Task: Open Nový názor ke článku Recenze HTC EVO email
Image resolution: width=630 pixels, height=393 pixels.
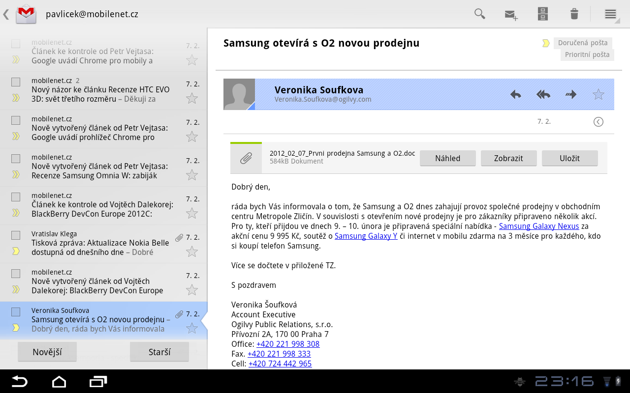Action: tap(103, 91)
